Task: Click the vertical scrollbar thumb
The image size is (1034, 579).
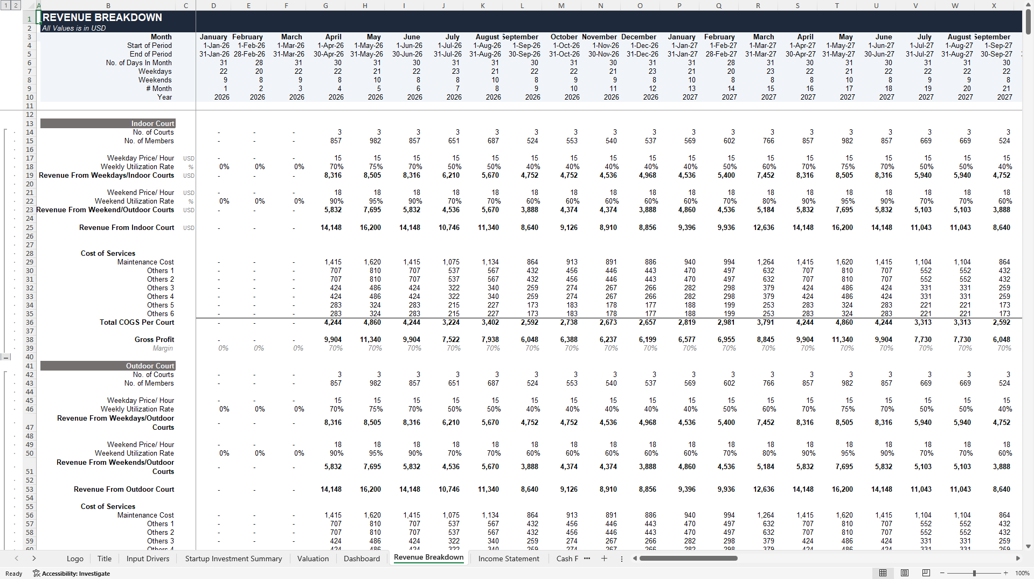Action: tap(1028, 22)
